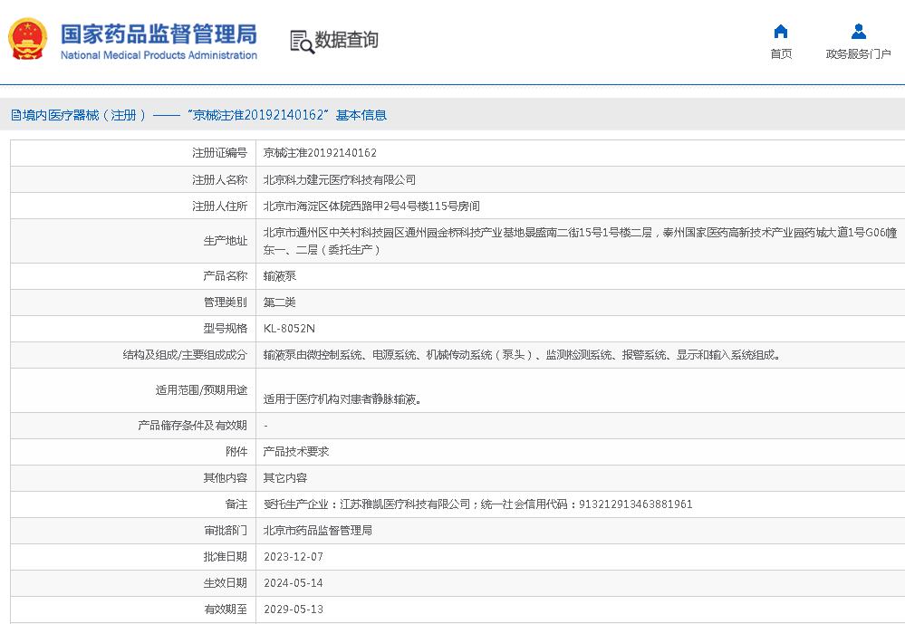905x624 pixels.
Task: Open the 产品技术要求 attachment
Action: tap(295, 451)
